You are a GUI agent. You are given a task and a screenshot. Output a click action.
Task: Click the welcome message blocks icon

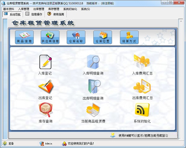(64, 144)
